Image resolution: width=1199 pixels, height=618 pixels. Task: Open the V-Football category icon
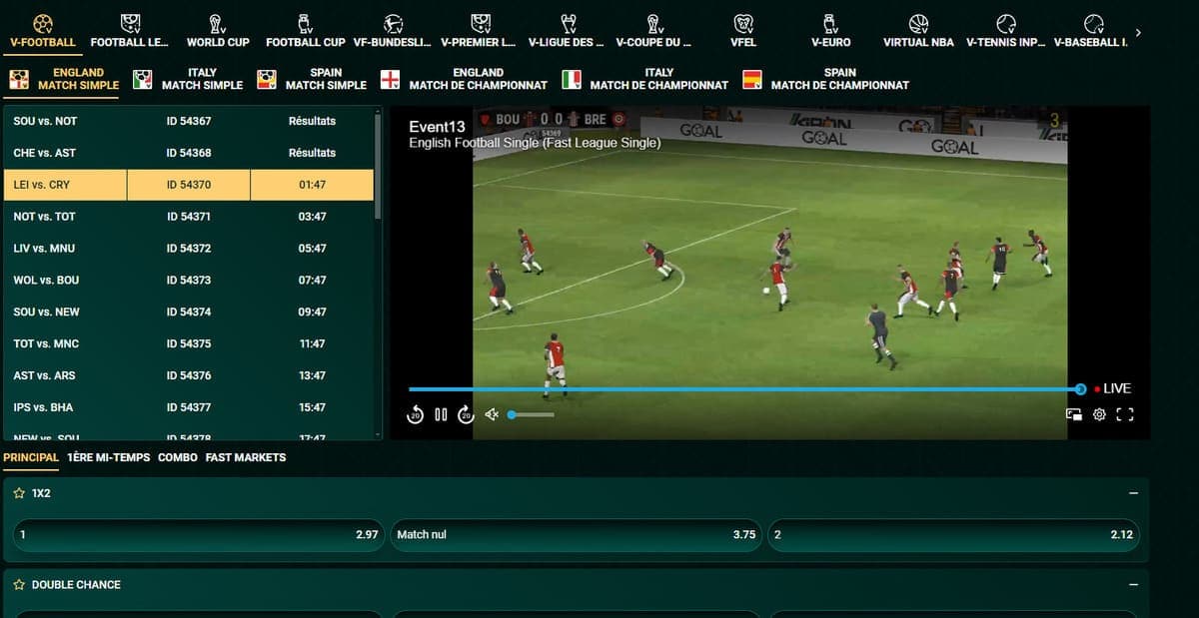coord(42,23)
